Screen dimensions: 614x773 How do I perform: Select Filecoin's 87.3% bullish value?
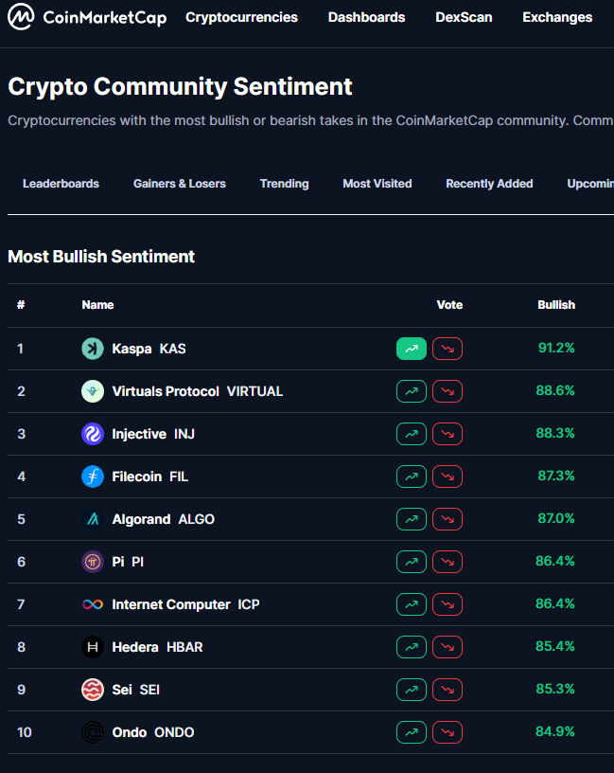pyautogui.click(x=556, y=476)
